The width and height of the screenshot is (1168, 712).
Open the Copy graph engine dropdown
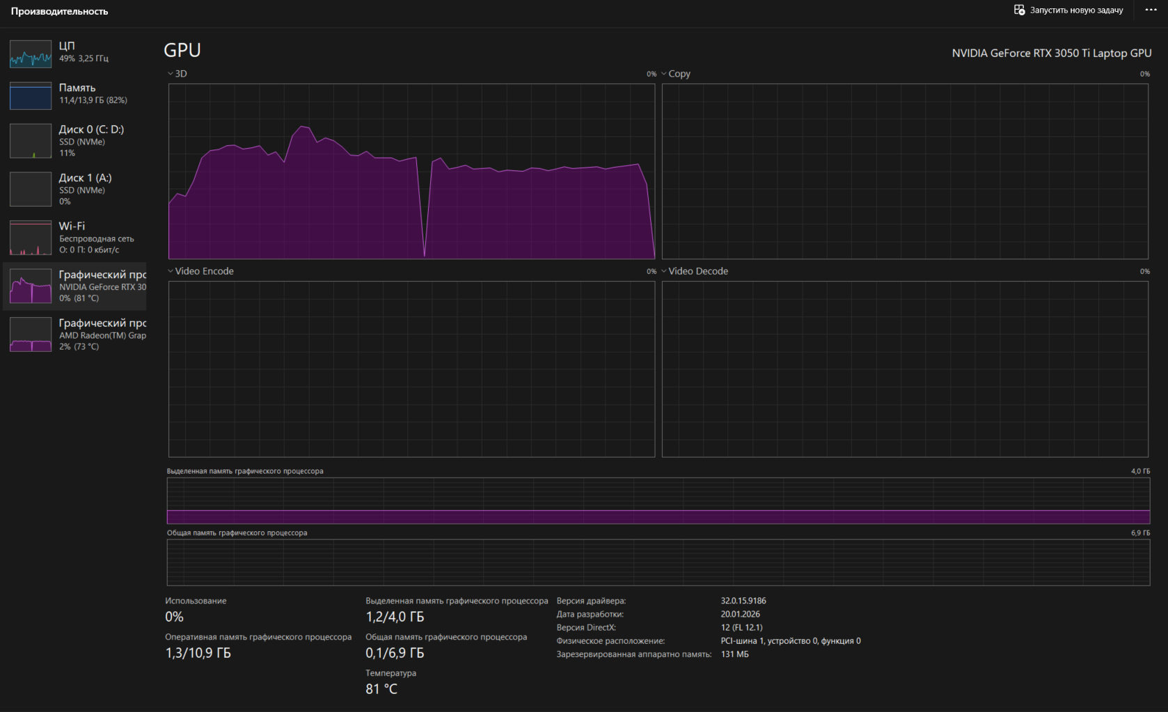pyautogui.click(x=676, y=74)
